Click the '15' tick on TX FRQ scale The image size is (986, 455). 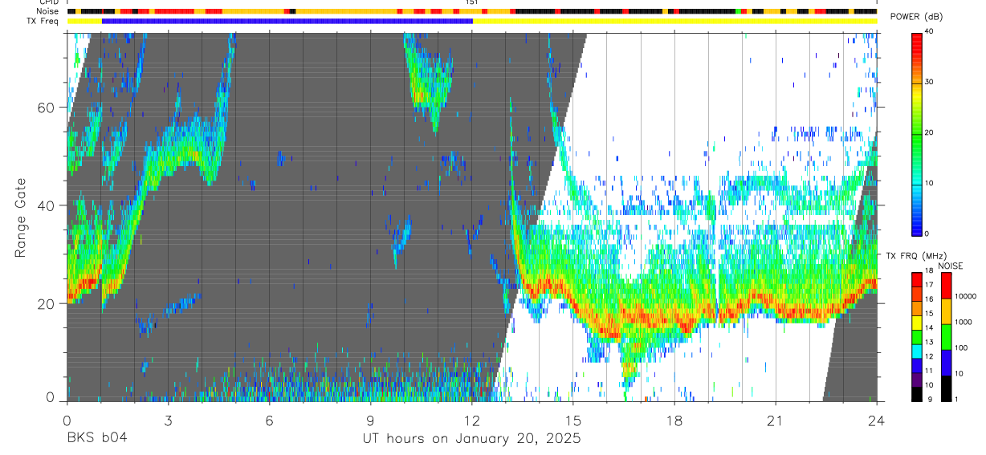[x=930, y=314]
